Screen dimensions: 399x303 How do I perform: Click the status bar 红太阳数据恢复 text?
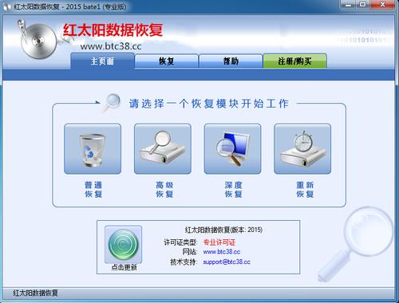[35, 293]
